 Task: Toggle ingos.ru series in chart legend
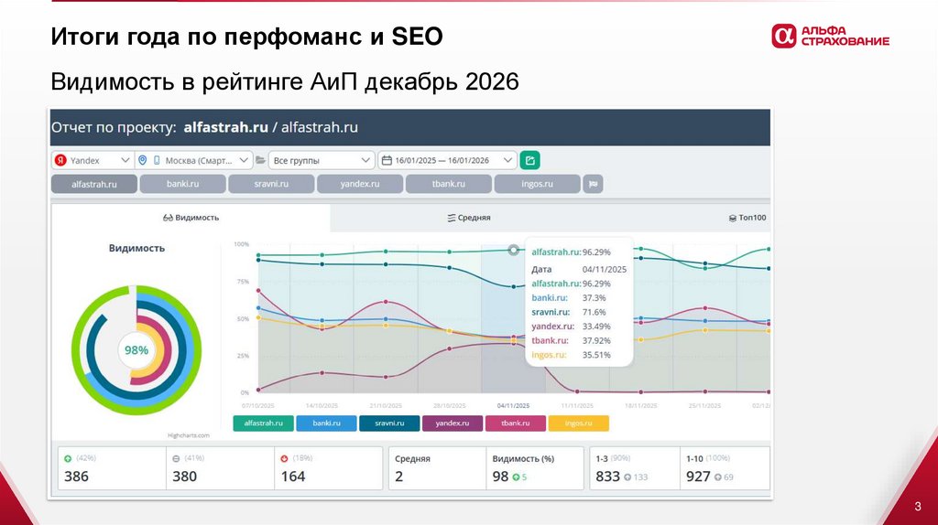(x=579, y=423)
